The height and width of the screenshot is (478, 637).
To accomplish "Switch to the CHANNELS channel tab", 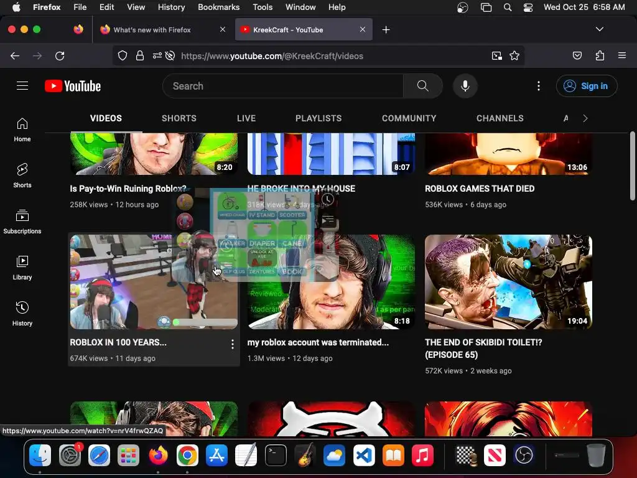I will pos(500,118).
